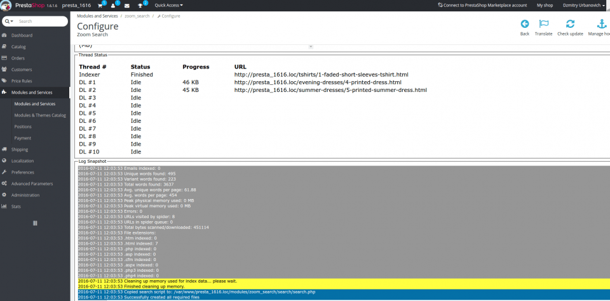
Task: Open the orders cart icon in header
Action: click(100, 5)
